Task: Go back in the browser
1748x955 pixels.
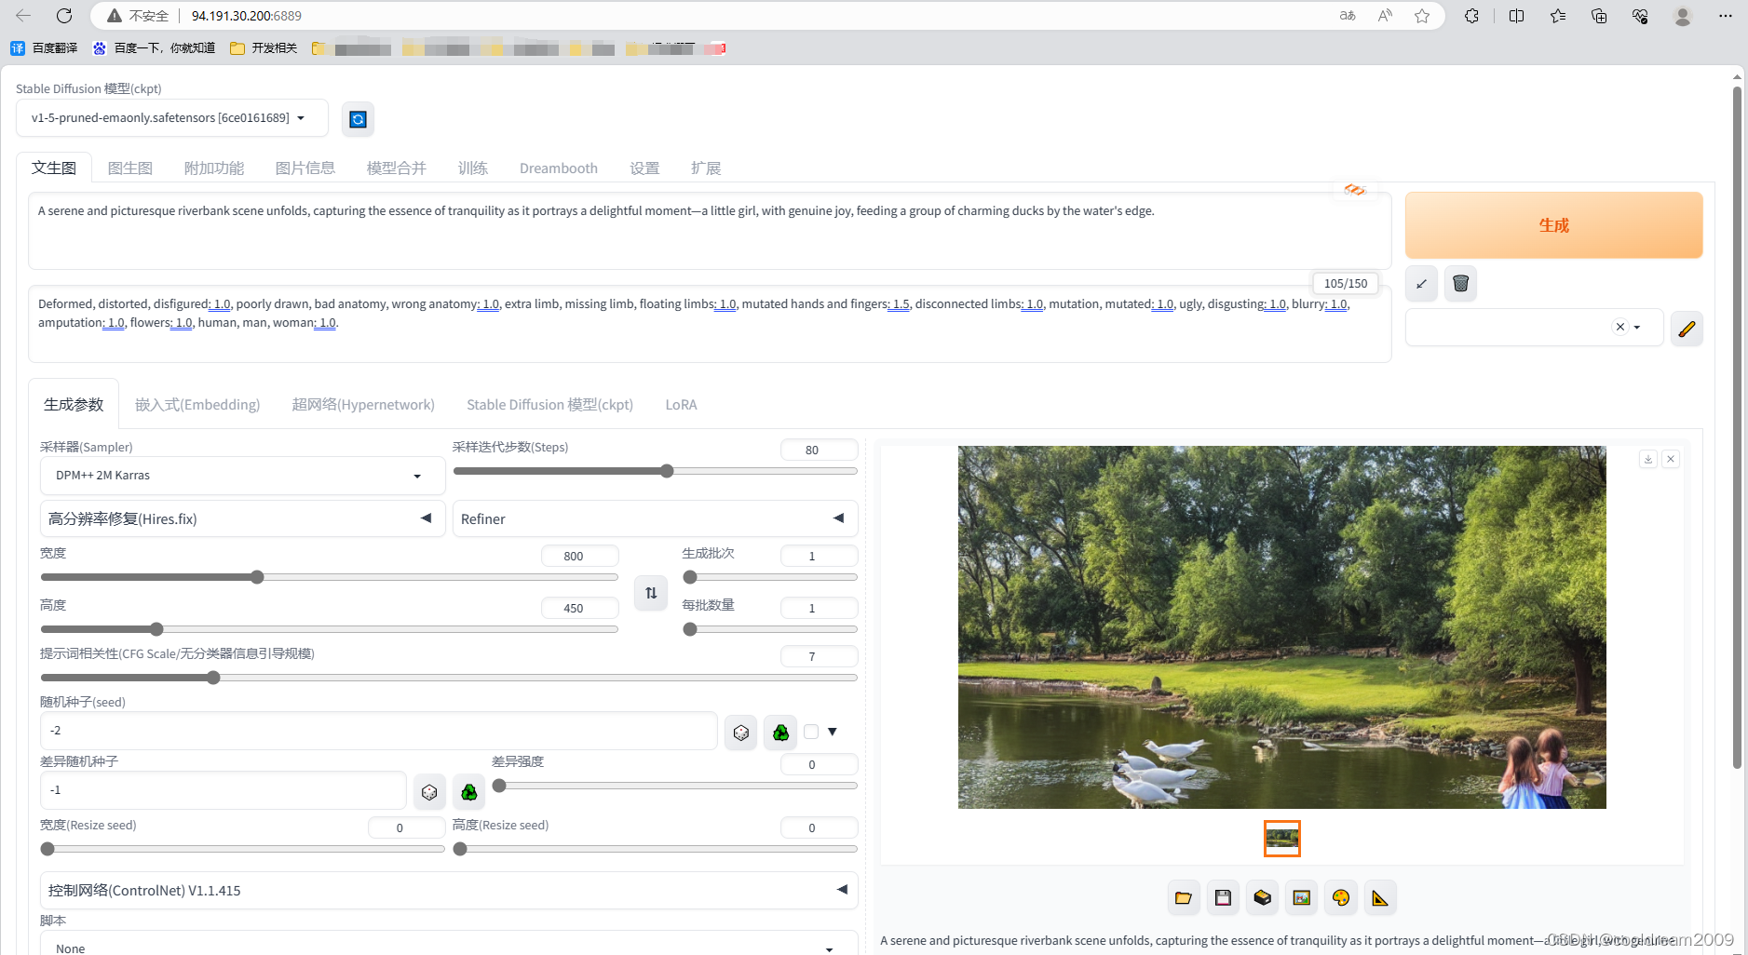Action: point(23,16)
